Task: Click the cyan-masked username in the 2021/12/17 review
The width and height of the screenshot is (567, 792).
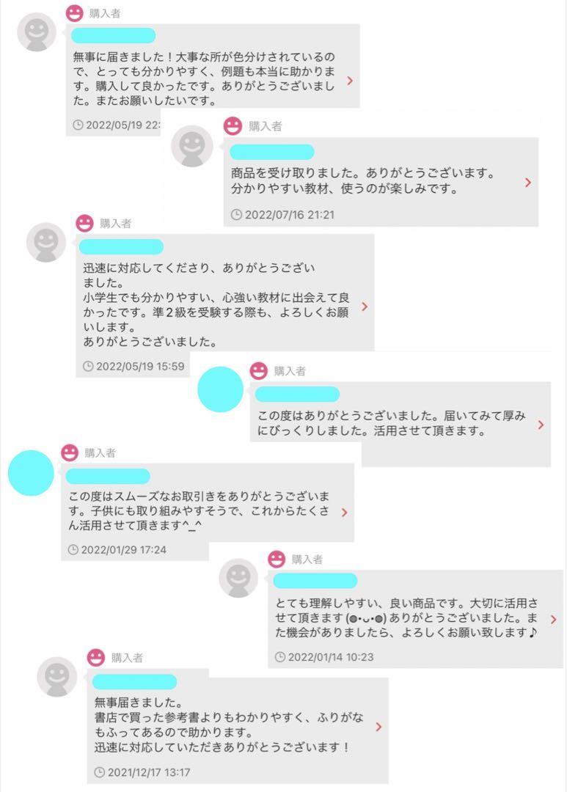Action: point(134,682)
